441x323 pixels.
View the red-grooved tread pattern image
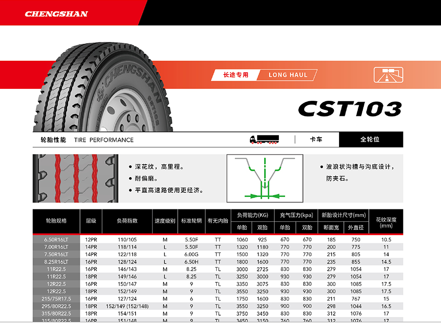click(x=75, y=178)
